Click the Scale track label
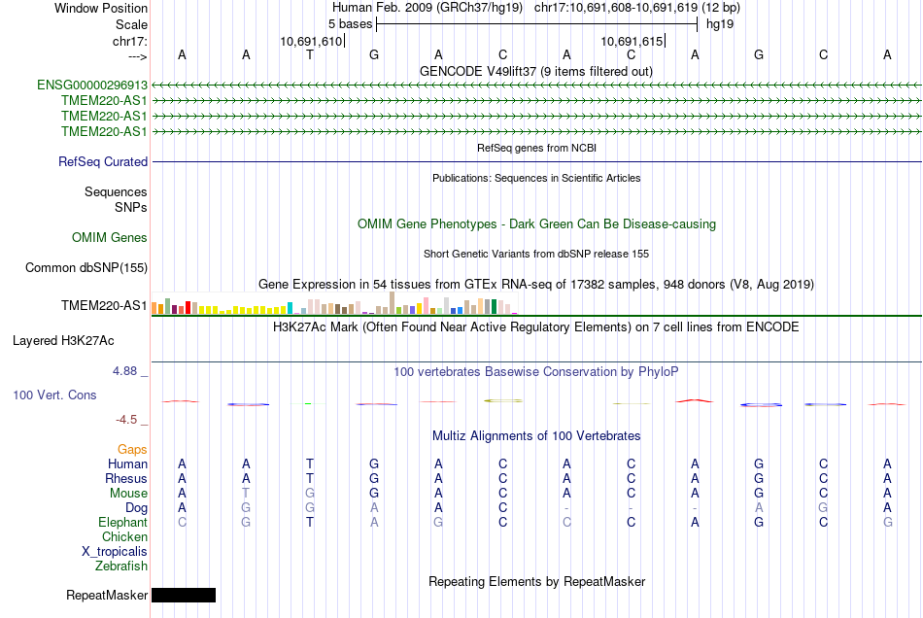Screen dimensions: 923x618 coord(131,24)
